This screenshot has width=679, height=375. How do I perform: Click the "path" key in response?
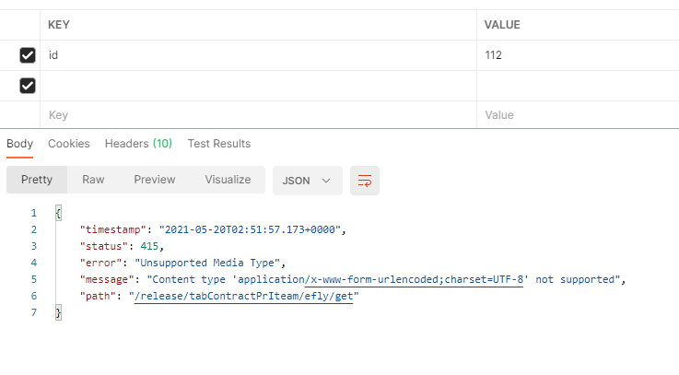98,296
